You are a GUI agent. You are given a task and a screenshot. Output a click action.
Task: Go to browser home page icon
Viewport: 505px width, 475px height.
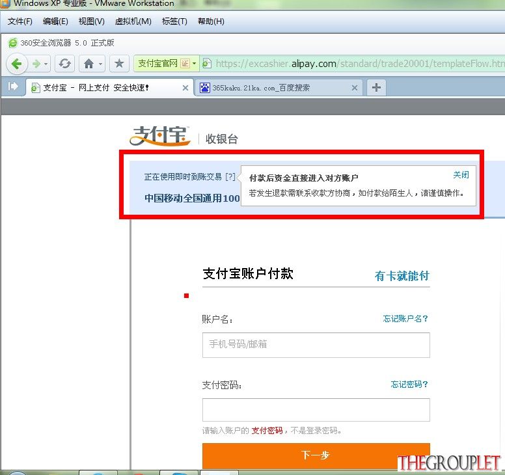pyautogui.click(x=89, y=64)
